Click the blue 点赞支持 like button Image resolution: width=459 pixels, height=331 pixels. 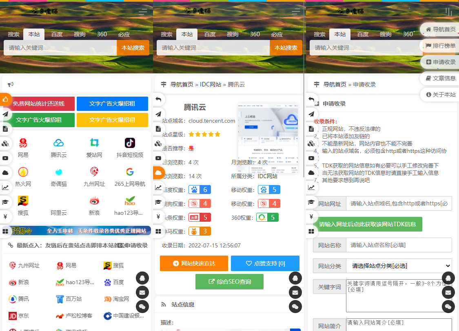[x=265, y=263]
